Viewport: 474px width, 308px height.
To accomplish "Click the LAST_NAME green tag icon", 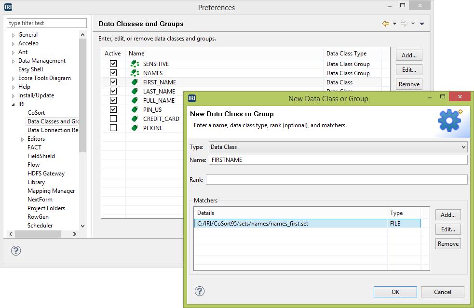I will [x=135, y=91].
